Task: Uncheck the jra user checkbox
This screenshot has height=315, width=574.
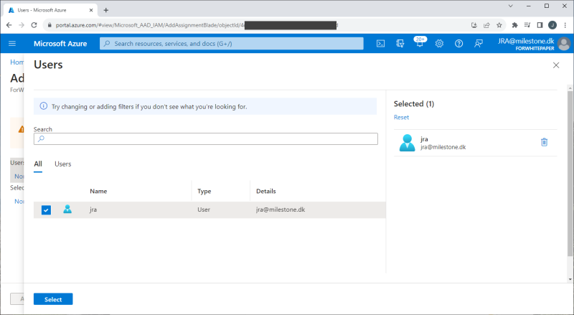Action: (x=46, y=210)
